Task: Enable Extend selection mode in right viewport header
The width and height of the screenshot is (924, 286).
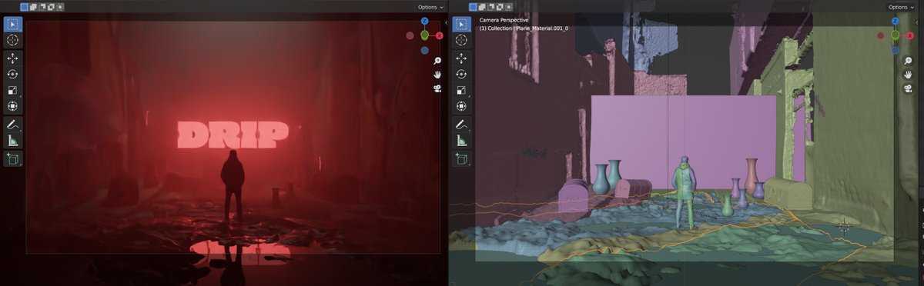Action: [x=483, y=7]
